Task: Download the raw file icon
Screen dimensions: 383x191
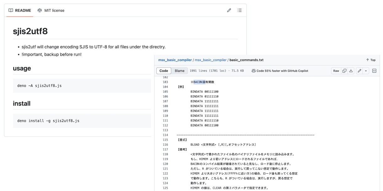Action: click(351, 71)
